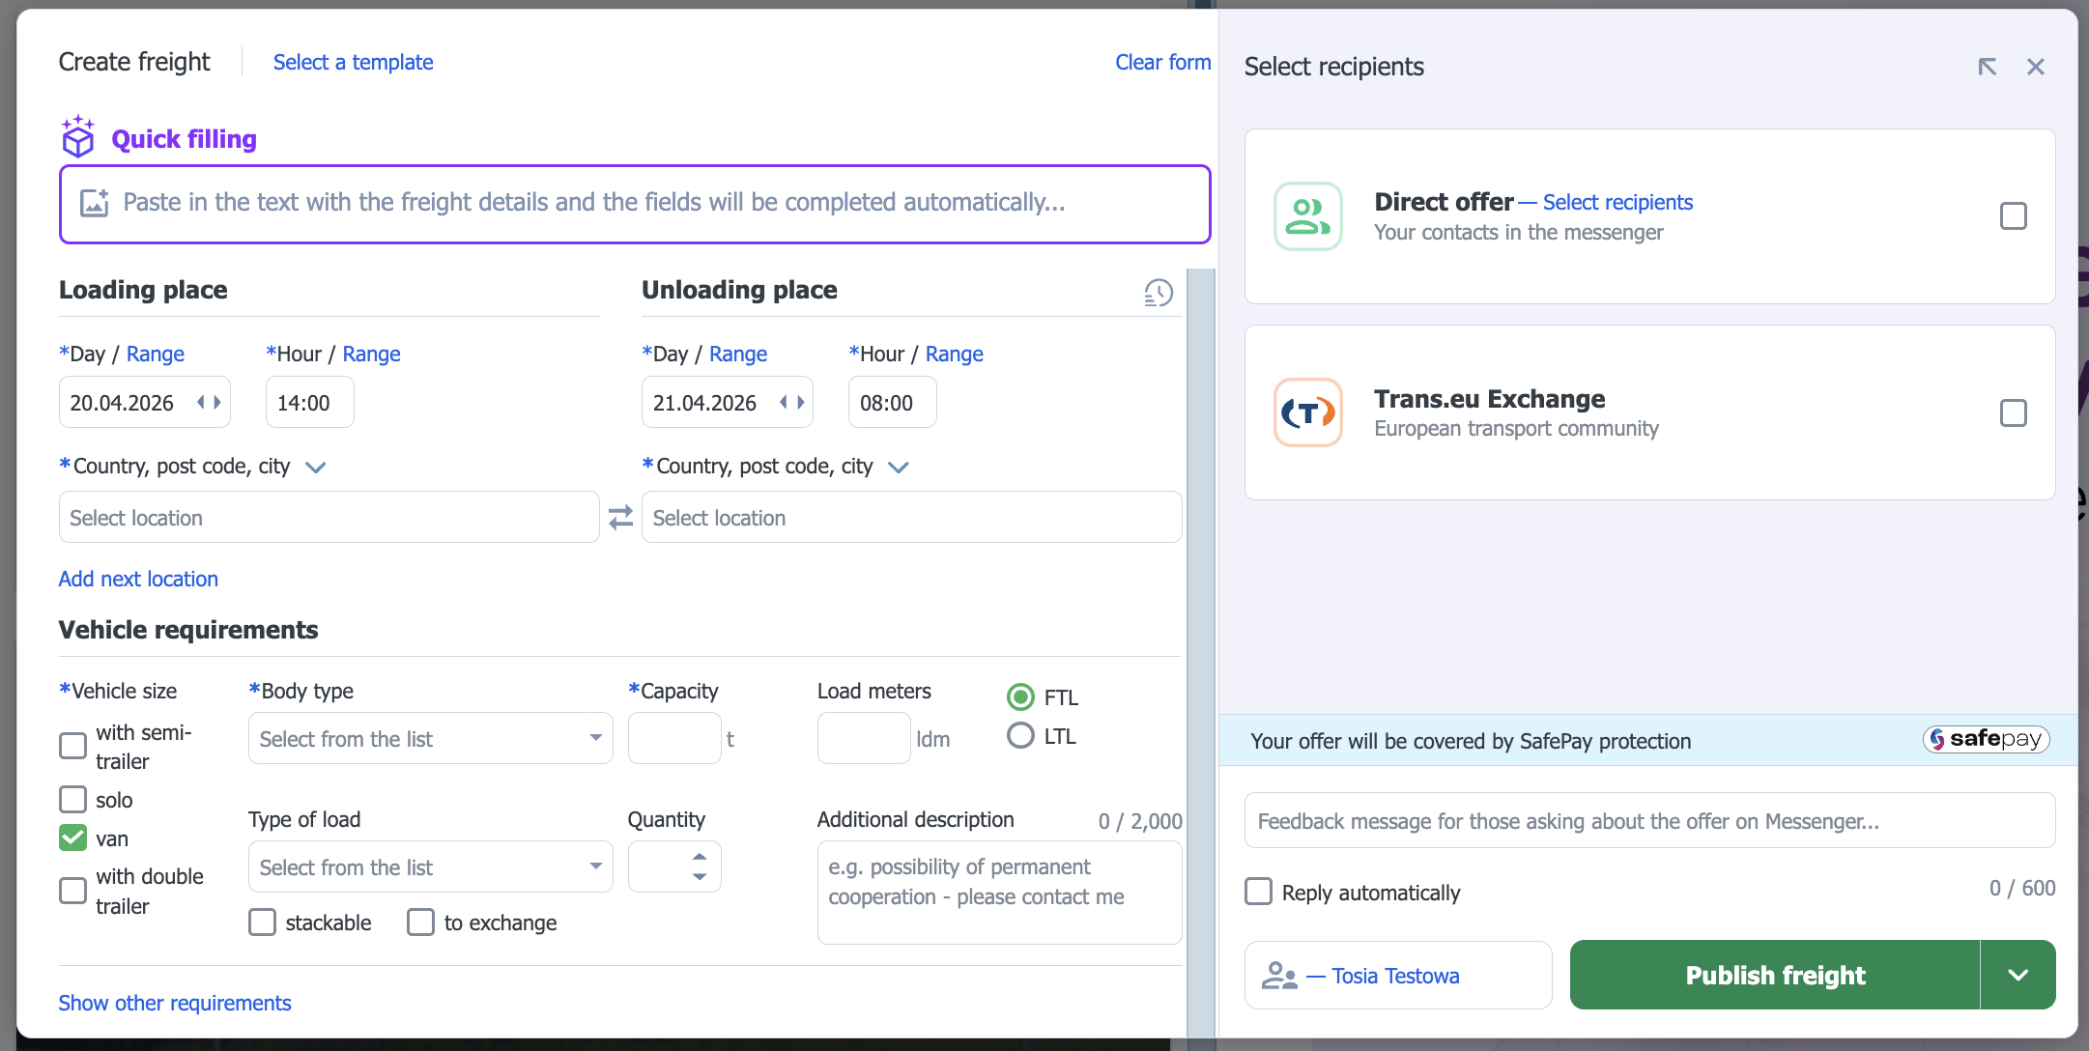Click the Direct offer contacts icon
Viewport: 2089px width, 1051px height.
point(1307,216)
